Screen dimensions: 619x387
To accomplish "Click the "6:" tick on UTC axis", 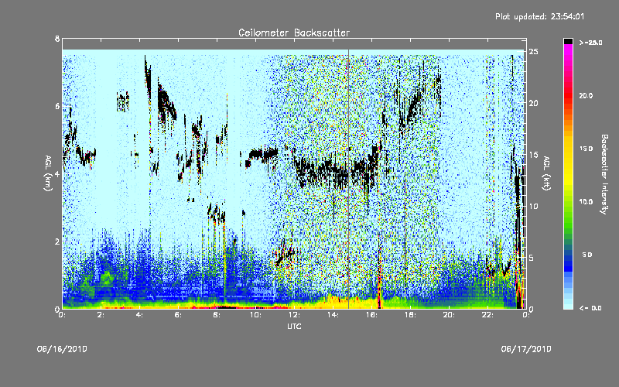I will click(x=178, y=315).
